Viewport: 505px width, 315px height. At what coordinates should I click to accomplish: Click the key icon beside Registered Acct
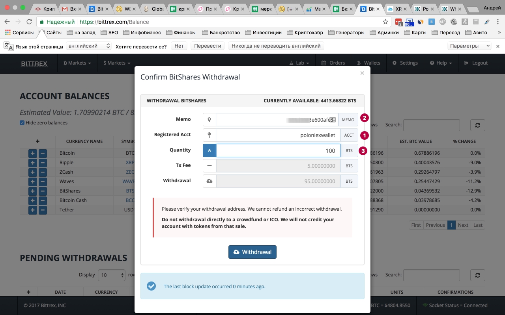(x=209, y=135)
